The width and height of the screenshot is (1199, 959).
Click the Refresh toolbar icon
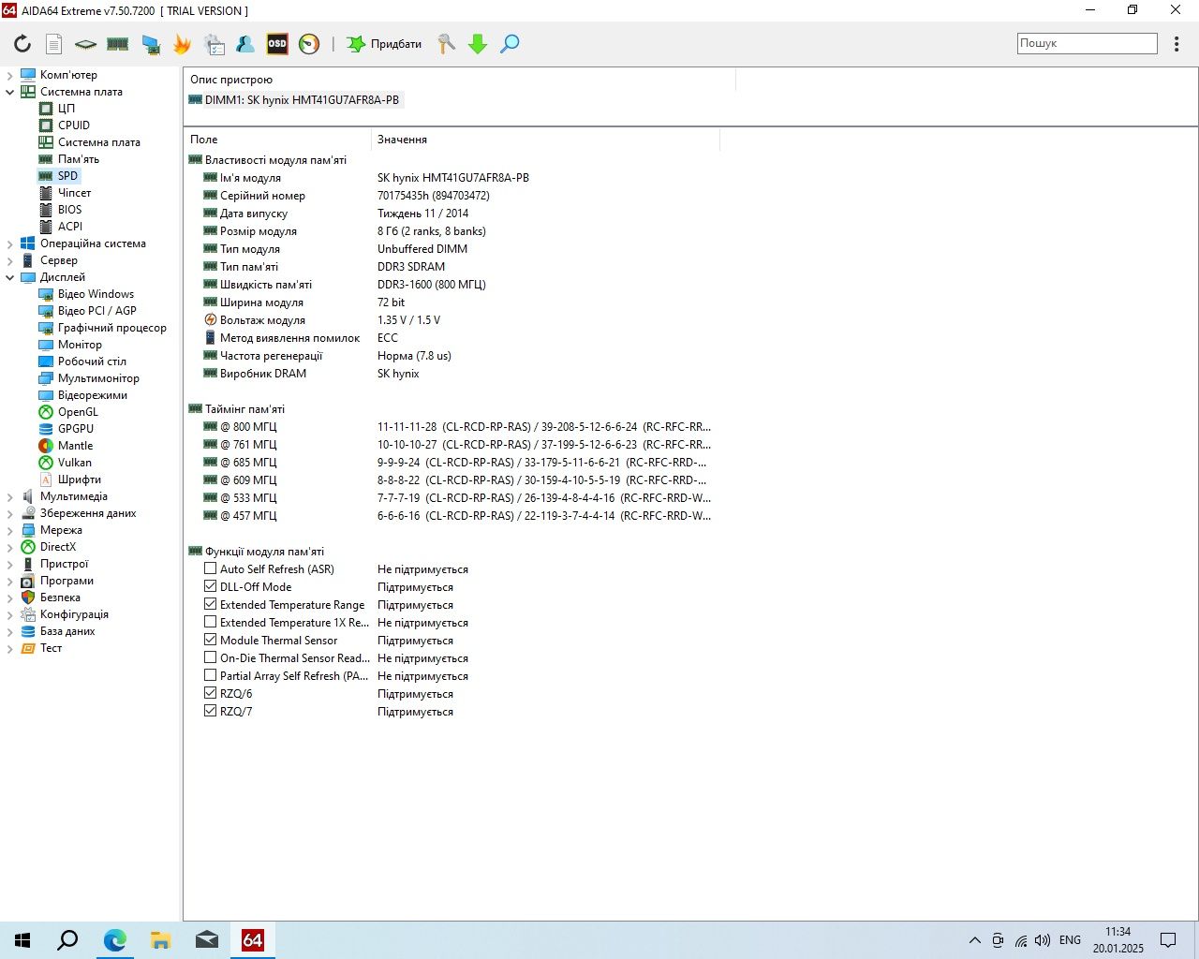tap(22, 44)
